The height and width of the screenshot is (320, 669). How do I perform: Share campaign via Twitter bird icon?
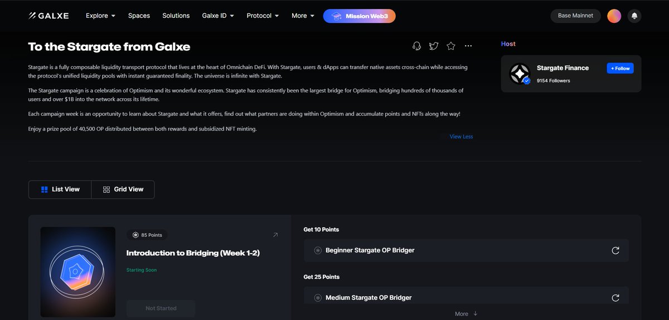point(434,46)
